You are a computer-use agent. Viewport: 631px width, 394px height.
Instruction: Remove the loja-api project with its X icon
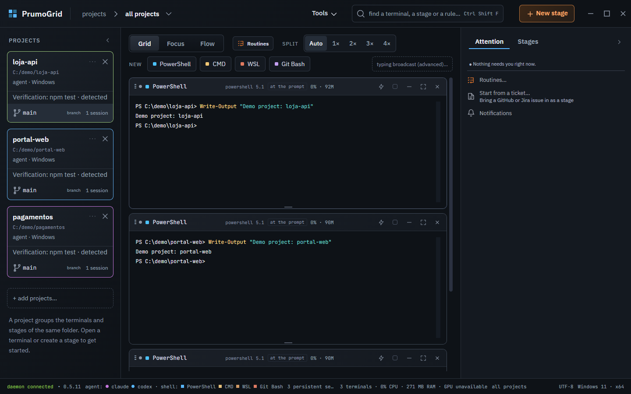(105, 62)
